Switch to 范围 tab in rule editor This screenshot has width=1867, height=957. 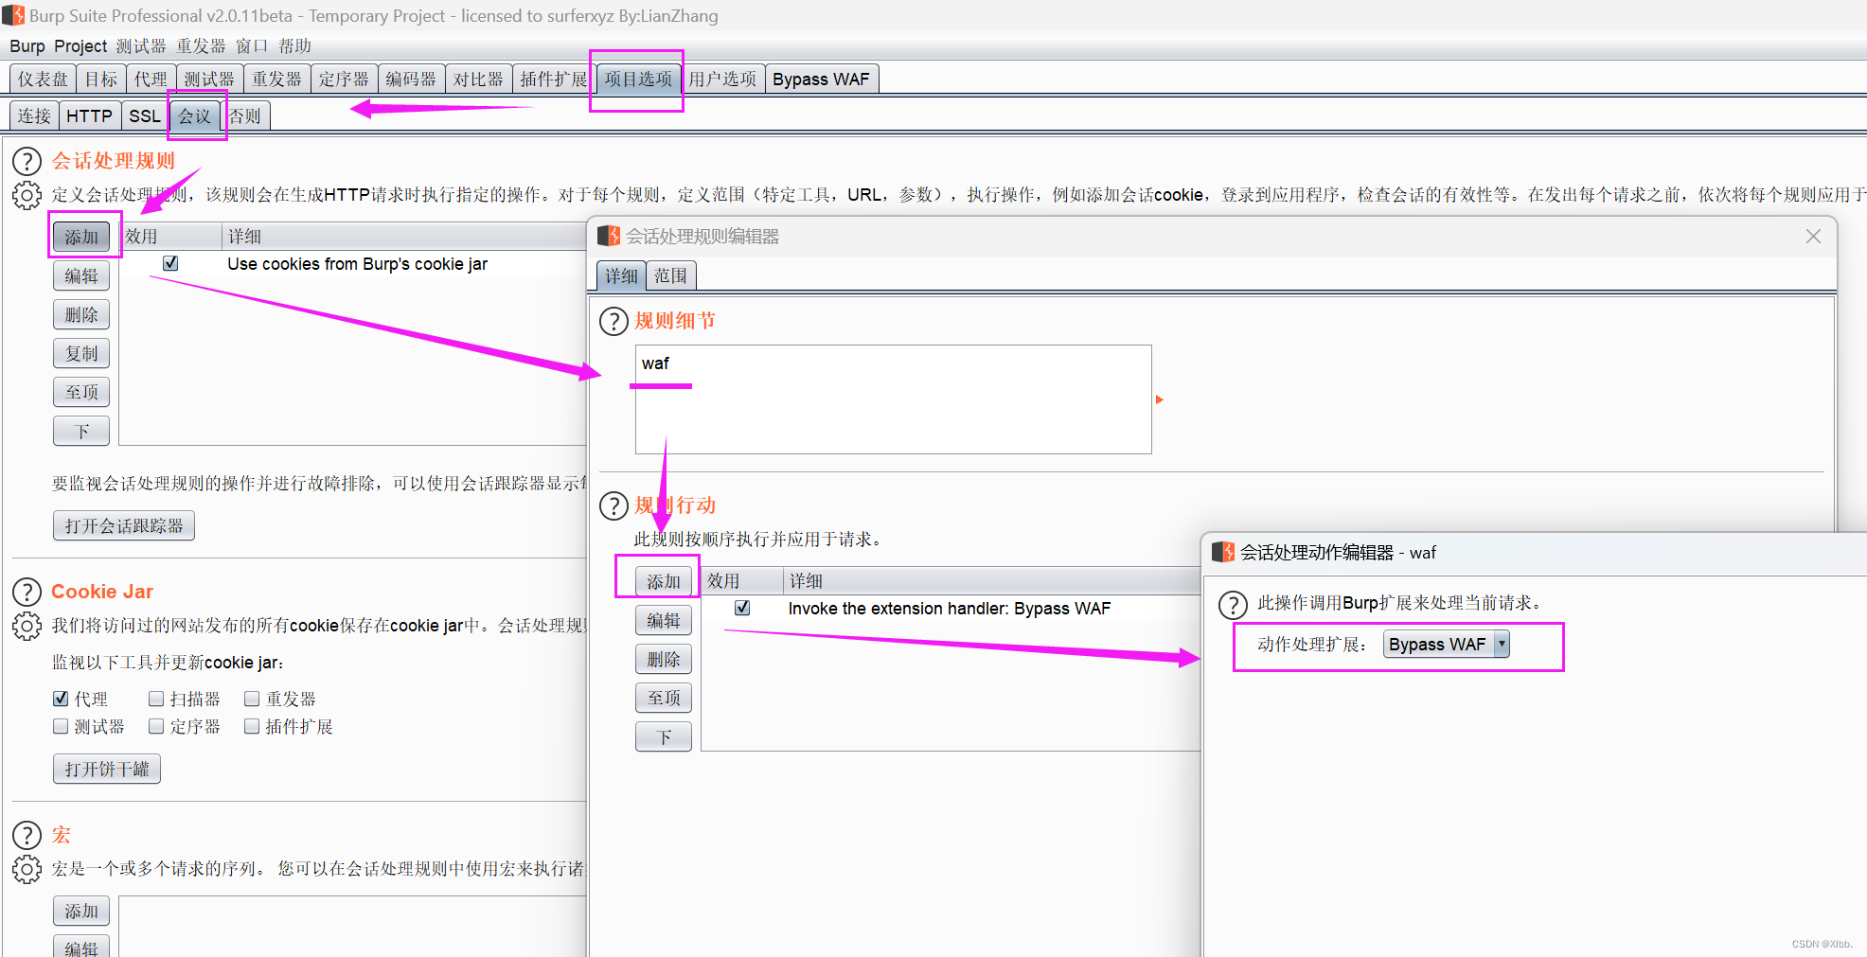coord(671,275)
